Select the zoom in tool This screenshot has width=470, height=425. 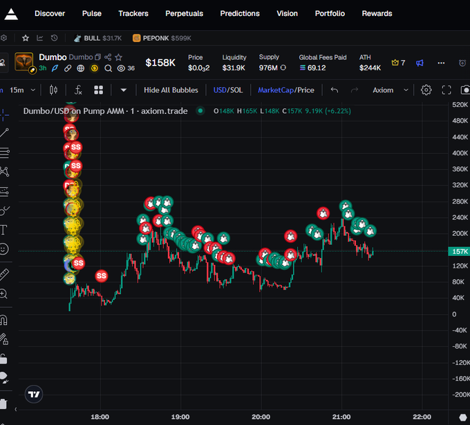point(3,294)
